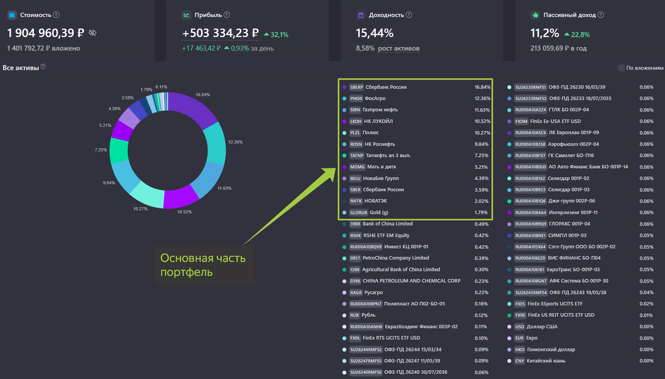This screenshot has width=665, height=379.
Task: Select Интерлизинг 001Р-11 row
Action: pyautogui.click(x=581, y=213)
